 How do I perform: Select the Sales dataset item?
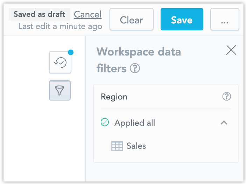point(128,146)
